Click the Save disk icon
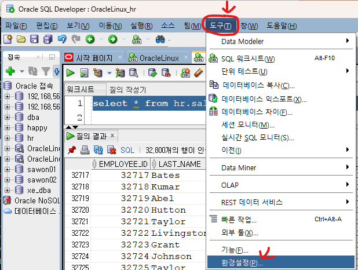 (x=34, y=39)
